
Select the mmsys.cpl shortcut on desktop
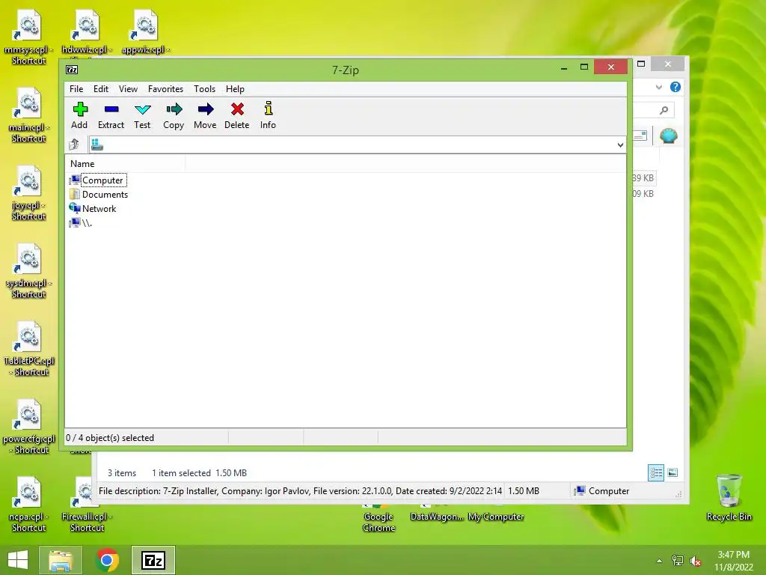click(x=28, y=38)
